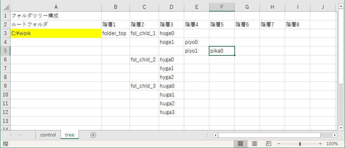Add a new sheet with plus icon
Screen dimensions: 345x148
point(93,135)
